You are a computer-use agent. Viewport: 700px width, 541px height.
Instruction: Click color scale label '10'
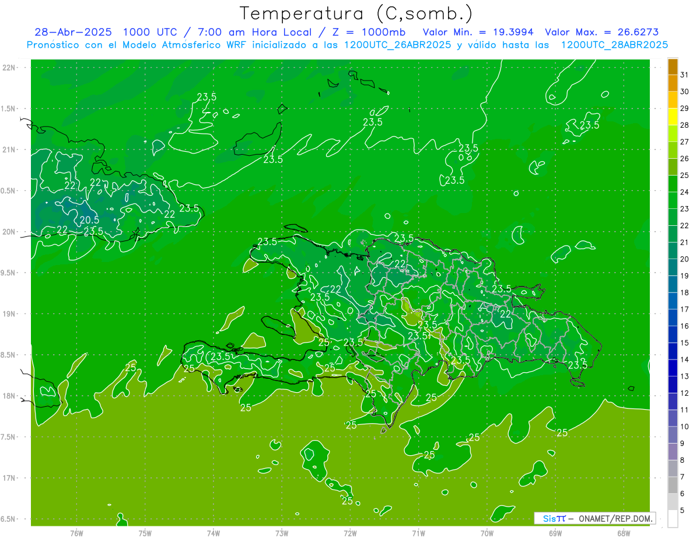(x=685, y=427)
